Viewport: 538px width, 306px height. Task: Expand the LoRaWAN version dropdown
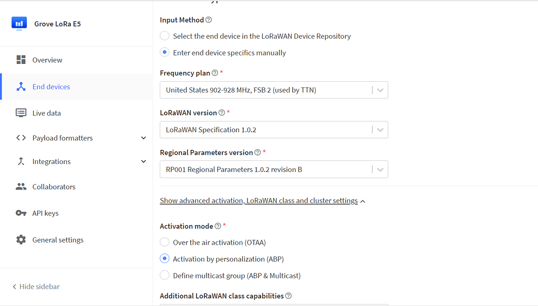[380, 129]
